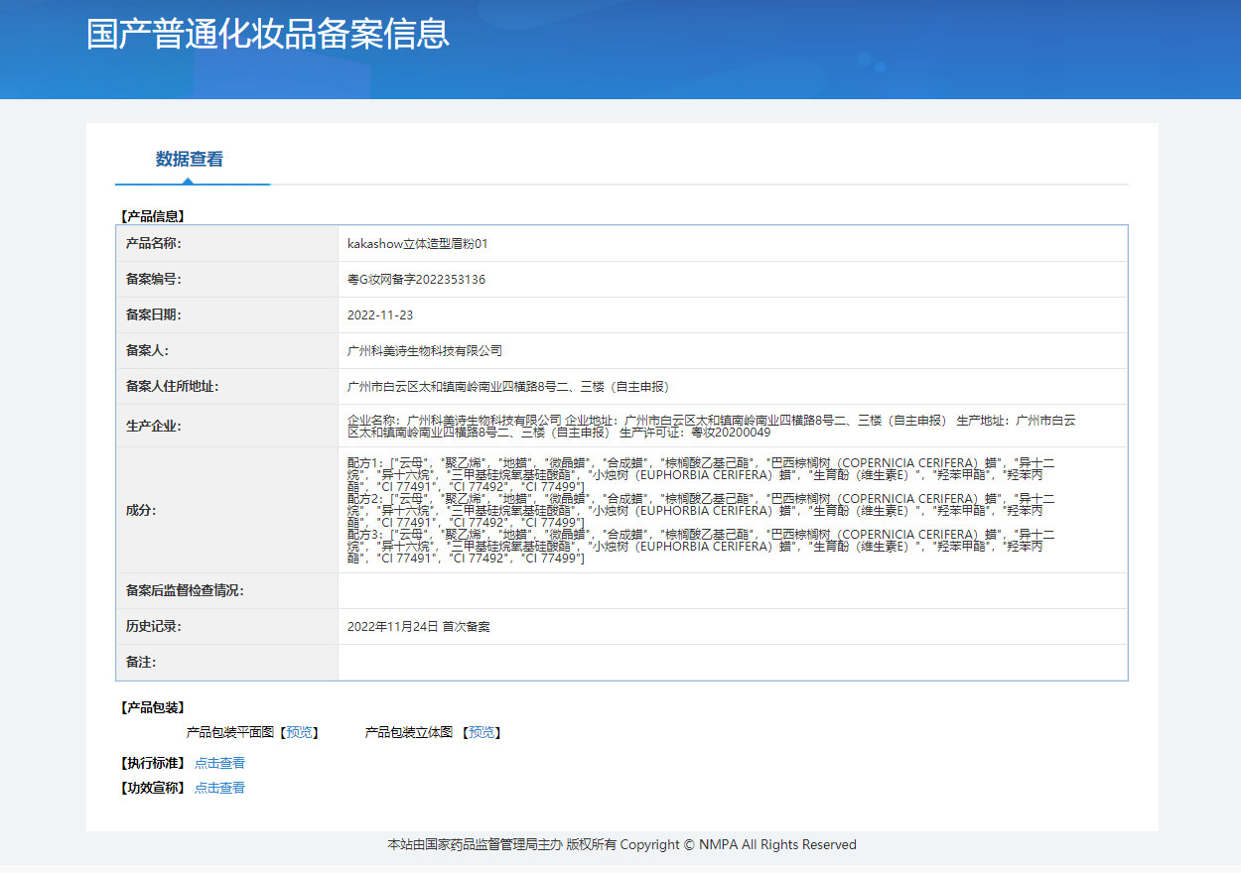Click the 历史记录 row label
1241x873 pixels.
154,627
